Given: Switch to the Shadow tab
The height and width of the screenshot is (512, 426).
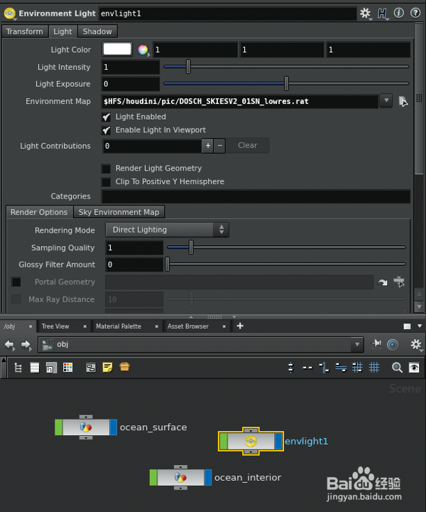Looking at the screenshot, I should 97,31.
